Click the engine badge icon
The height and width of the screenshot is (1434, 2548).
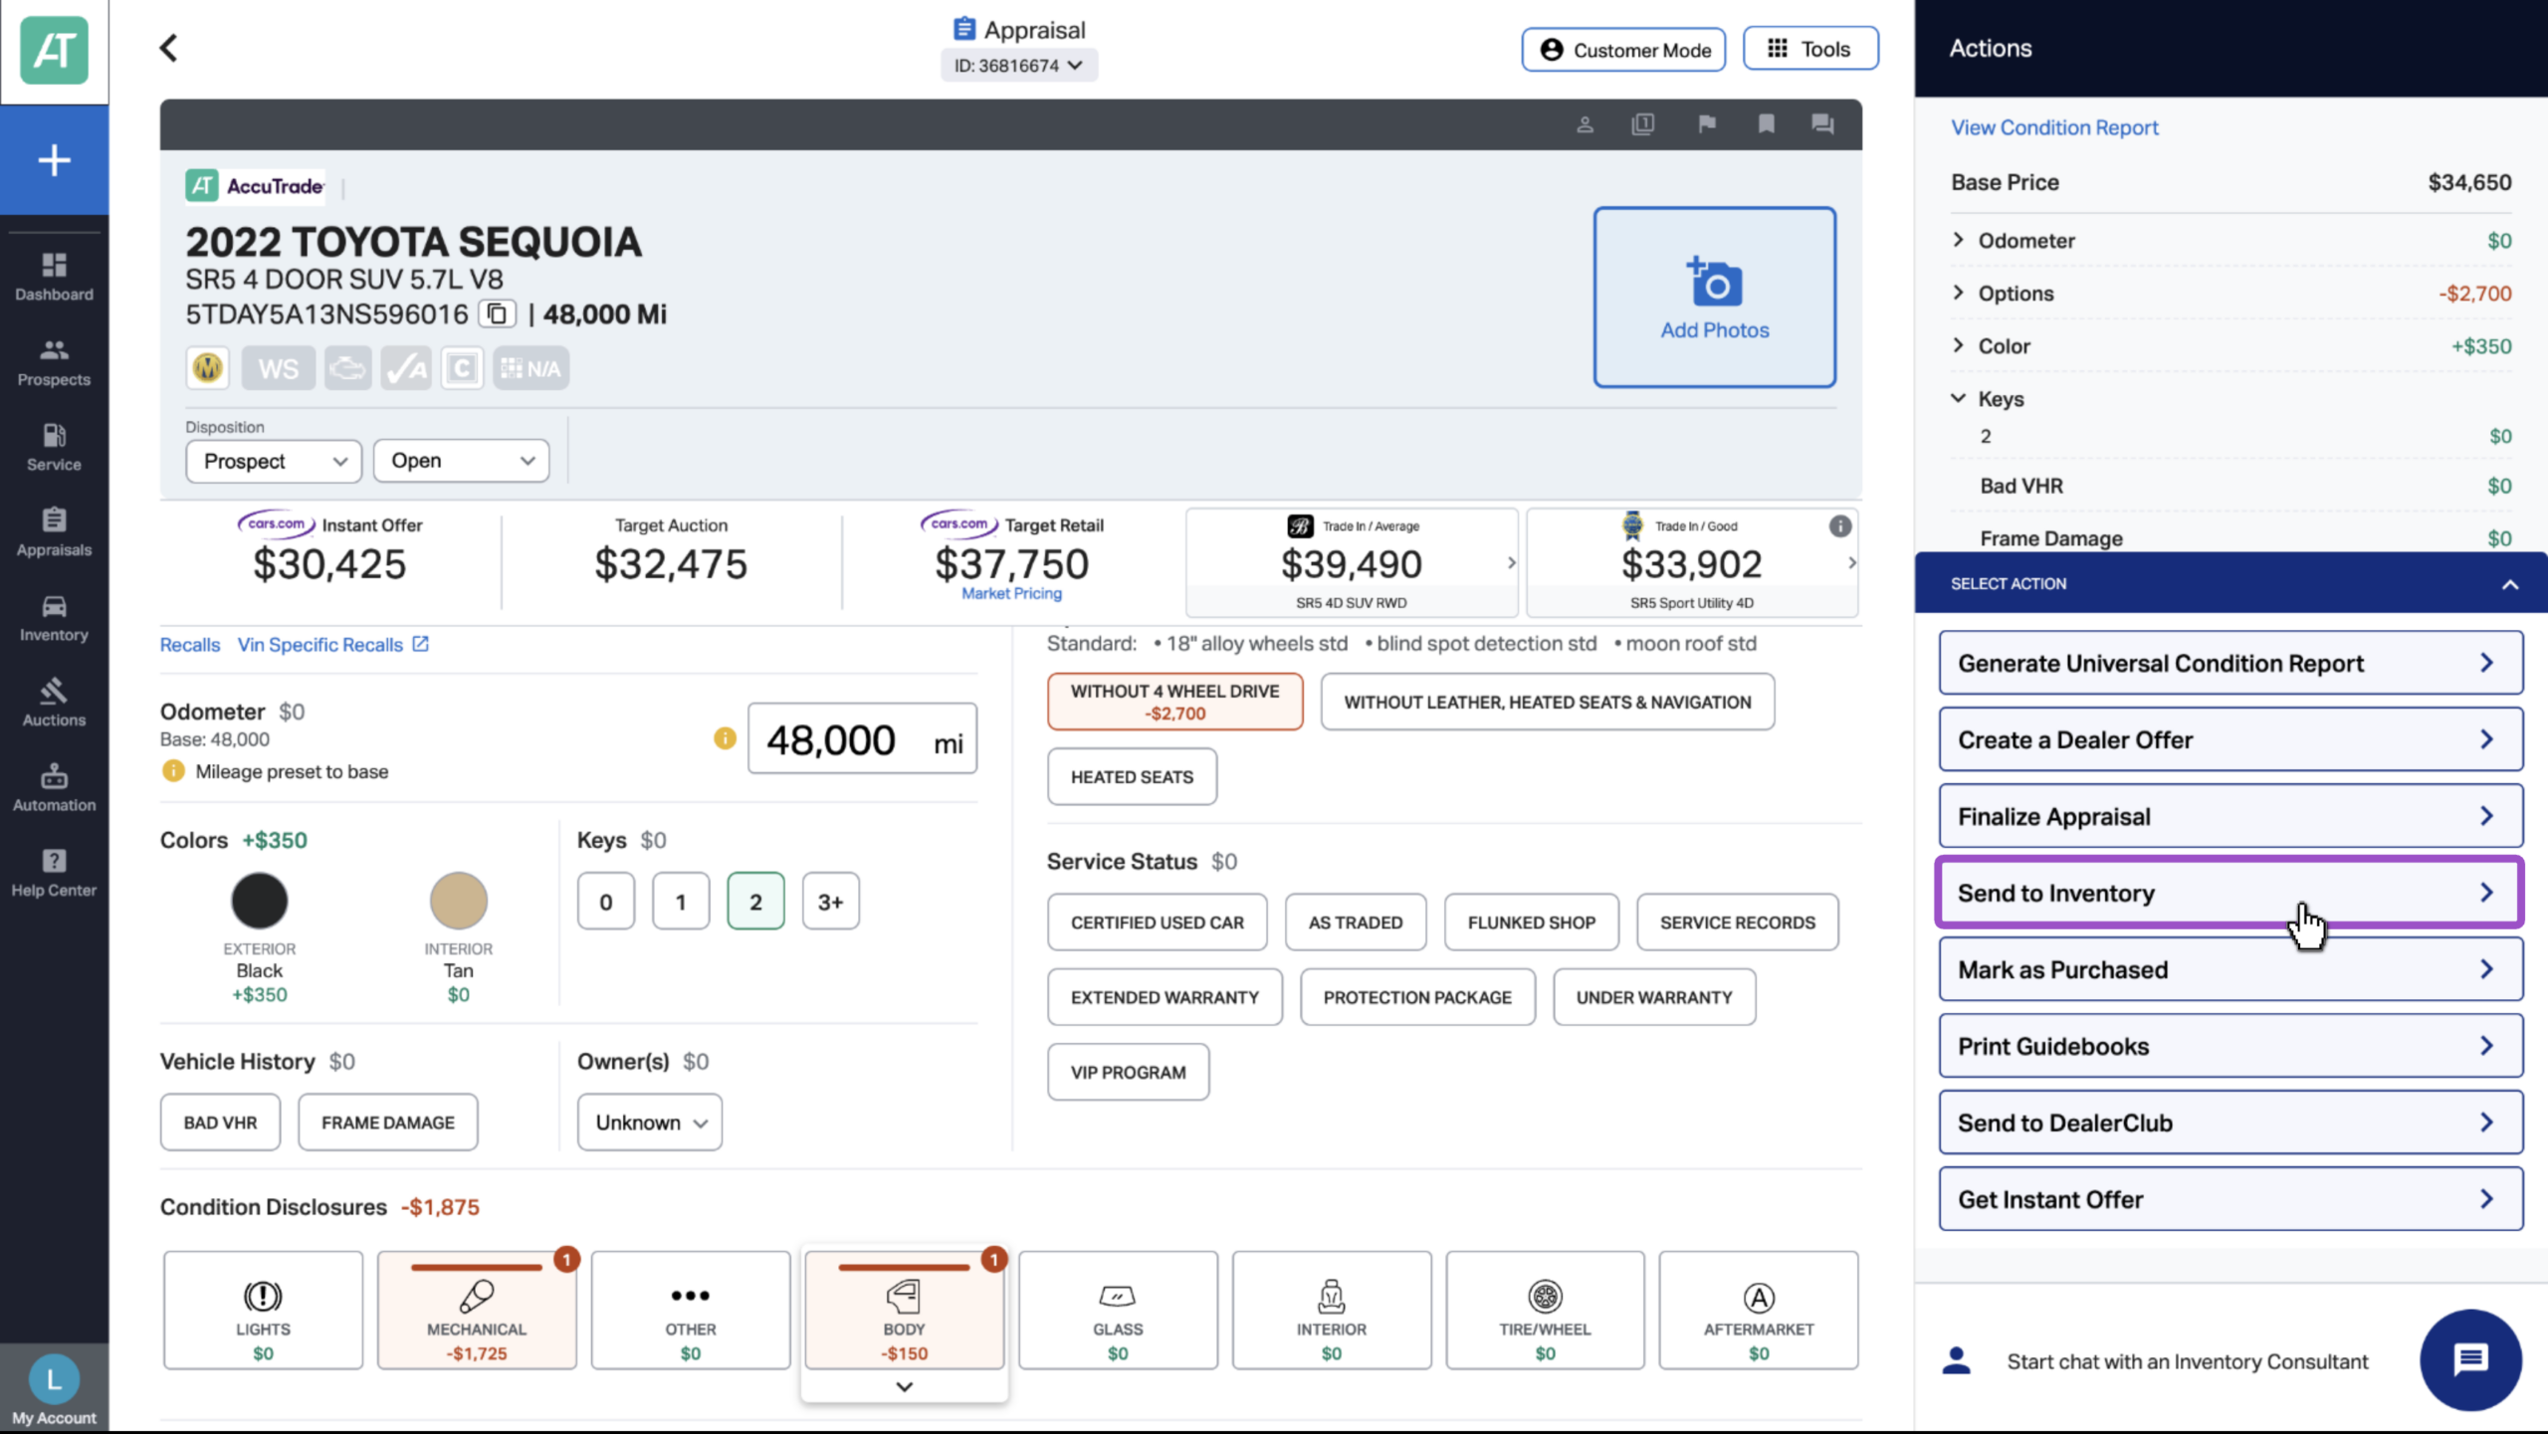click(x=347, y=368)
